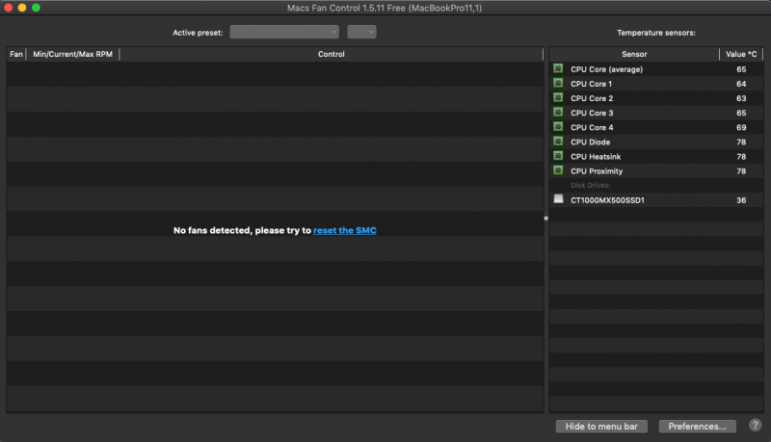Select the CPU Core 4 sensor label
771x442 pixels.
pyautogui.click(x=592, y=127)
